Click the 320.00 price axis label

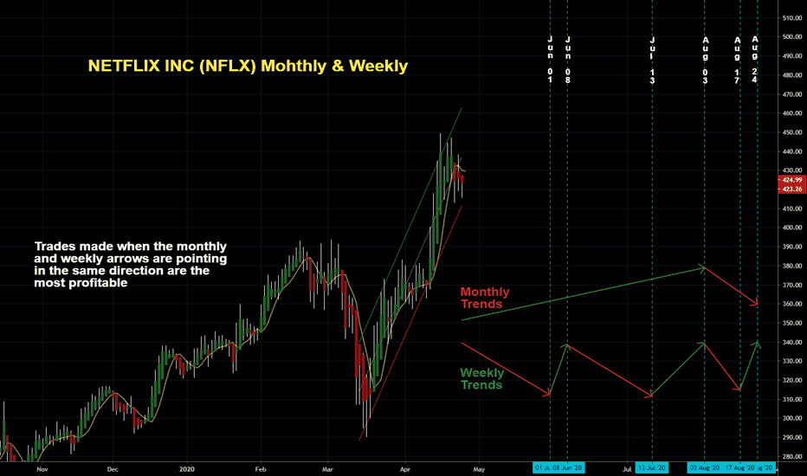[x=792, y=380]
